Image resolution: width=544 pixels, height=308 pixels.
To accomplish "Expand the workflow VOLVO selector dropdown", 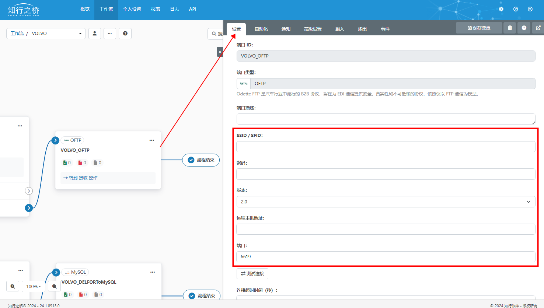I will (x=46, y=34).
